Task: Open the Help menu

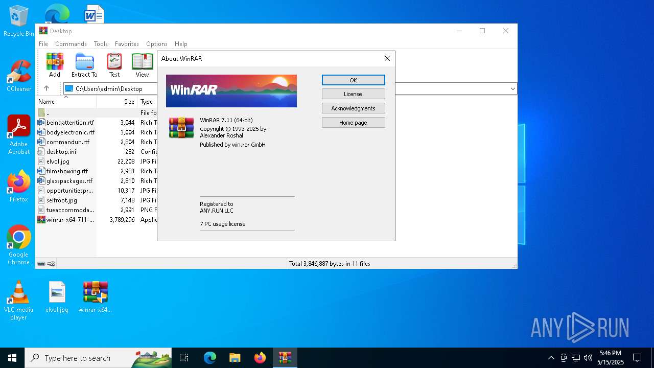Action: pos(181,44)
